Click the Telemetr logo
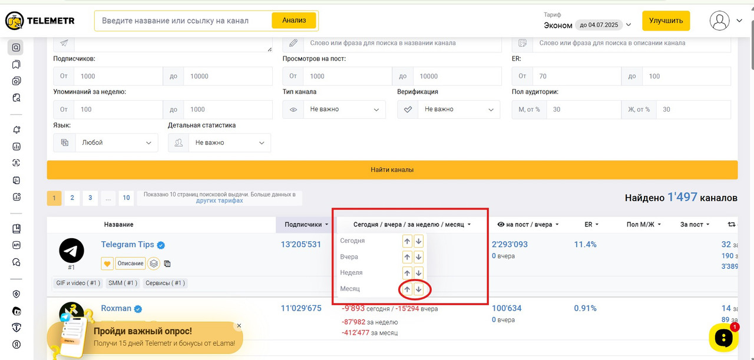This screenshot has height=360, width=754. (x=40, y=21)
